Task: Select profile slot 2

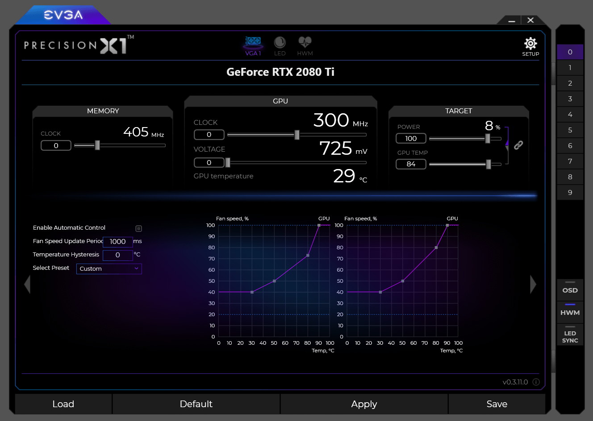Action: [570, 83]
